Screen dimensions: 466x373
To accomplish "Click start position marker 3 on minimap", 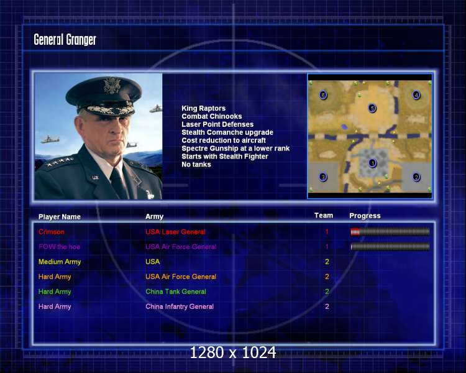I will 323,177.
